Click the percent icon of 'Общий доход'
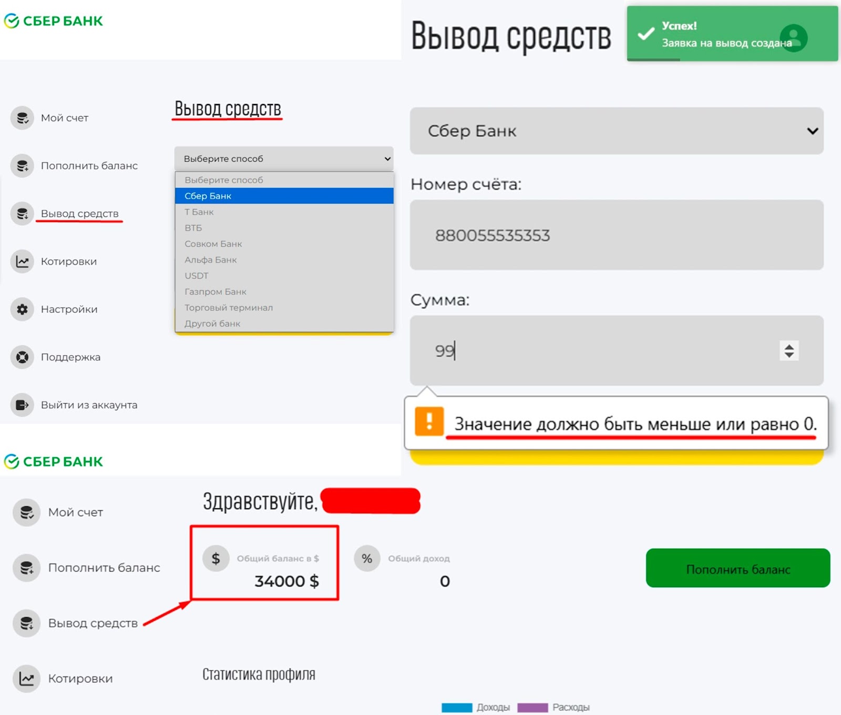The width and height of the screenshot is (841, 715). pyautogui.click(x=367, y=558)
